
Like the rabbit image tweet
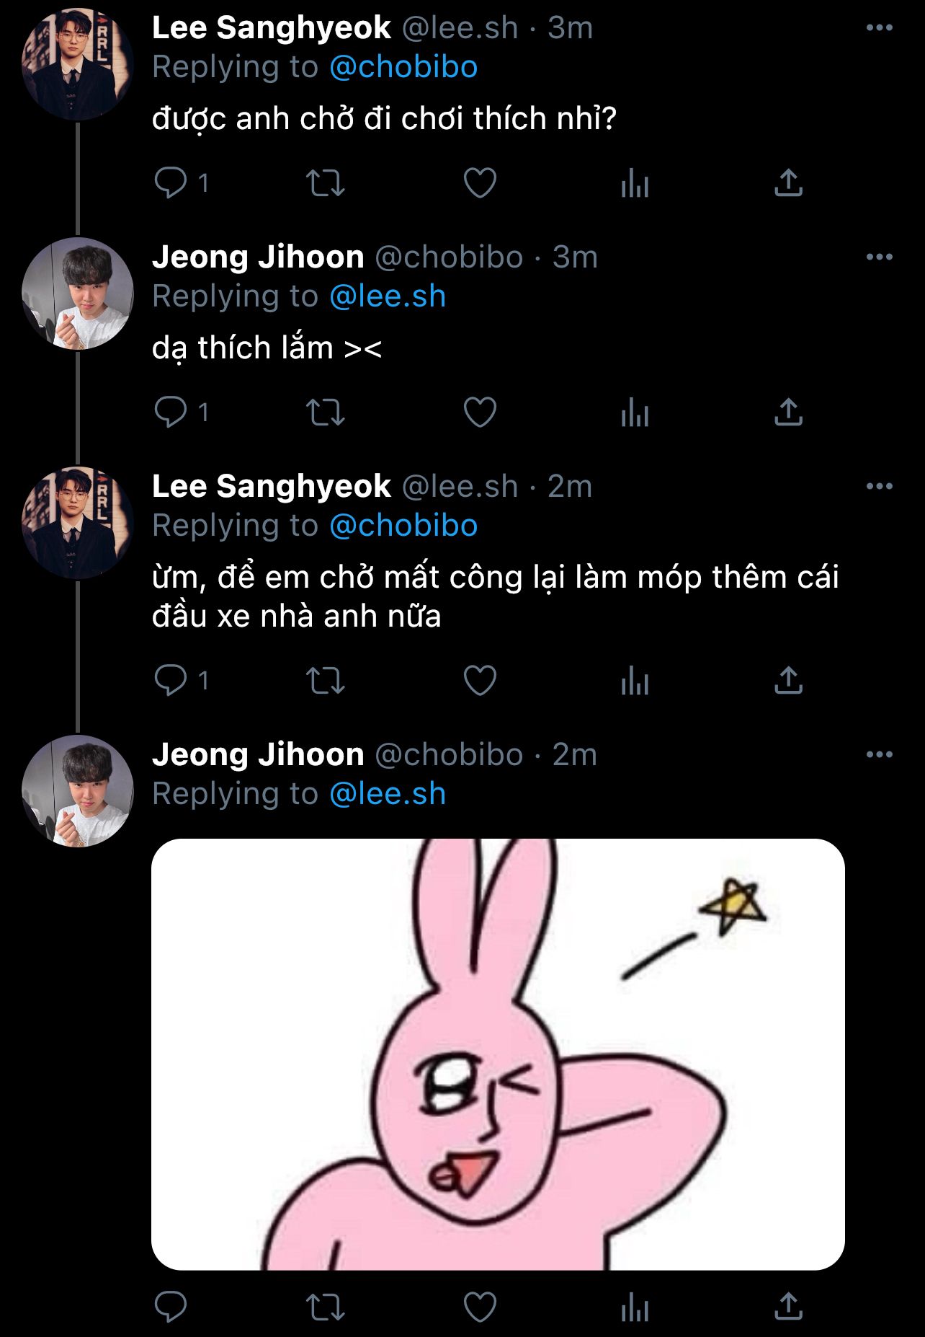pyautogui.click(x=480, y=1307)
